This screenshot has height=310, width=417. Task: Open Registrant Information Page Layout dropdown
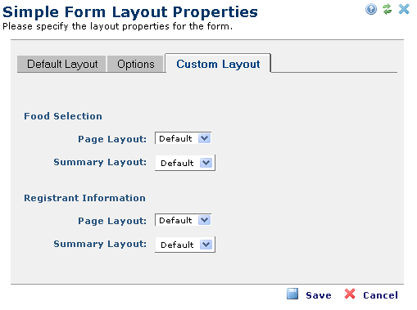[x=183, y=220]
